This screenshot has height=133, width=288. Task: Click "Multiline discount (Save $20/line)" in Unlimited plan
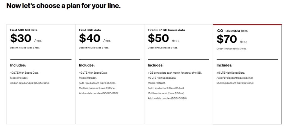click(235, 83)
